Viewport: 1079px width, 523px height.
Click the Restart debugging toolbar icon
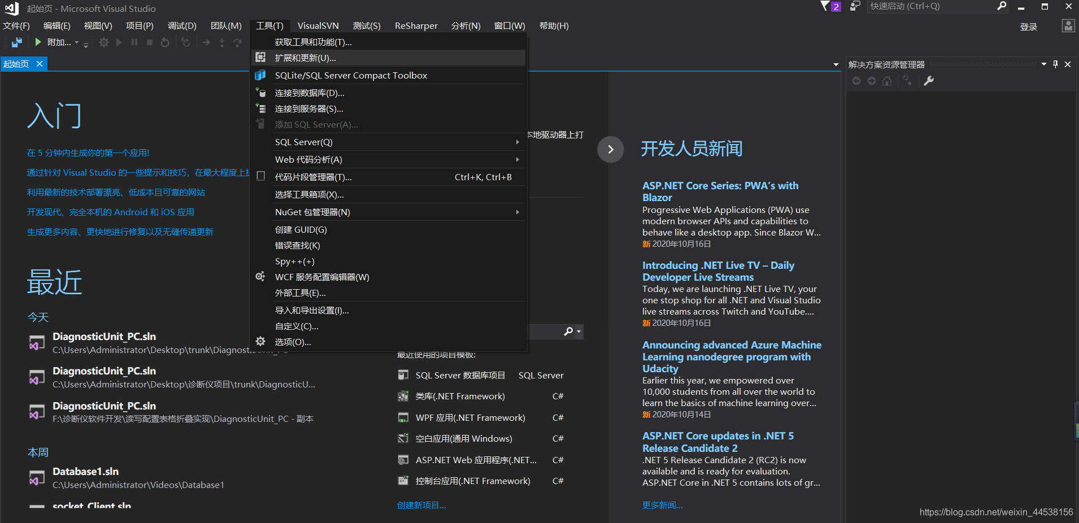pos(165,42)
